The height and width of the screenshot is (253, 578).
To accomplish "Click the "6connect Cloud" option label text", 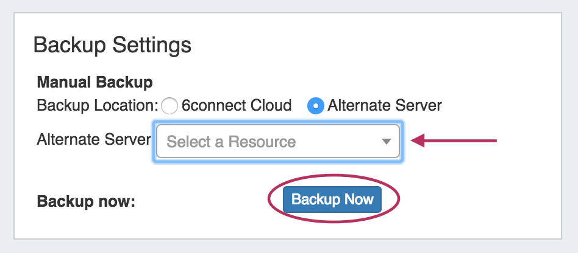I will tap(236, 105).
